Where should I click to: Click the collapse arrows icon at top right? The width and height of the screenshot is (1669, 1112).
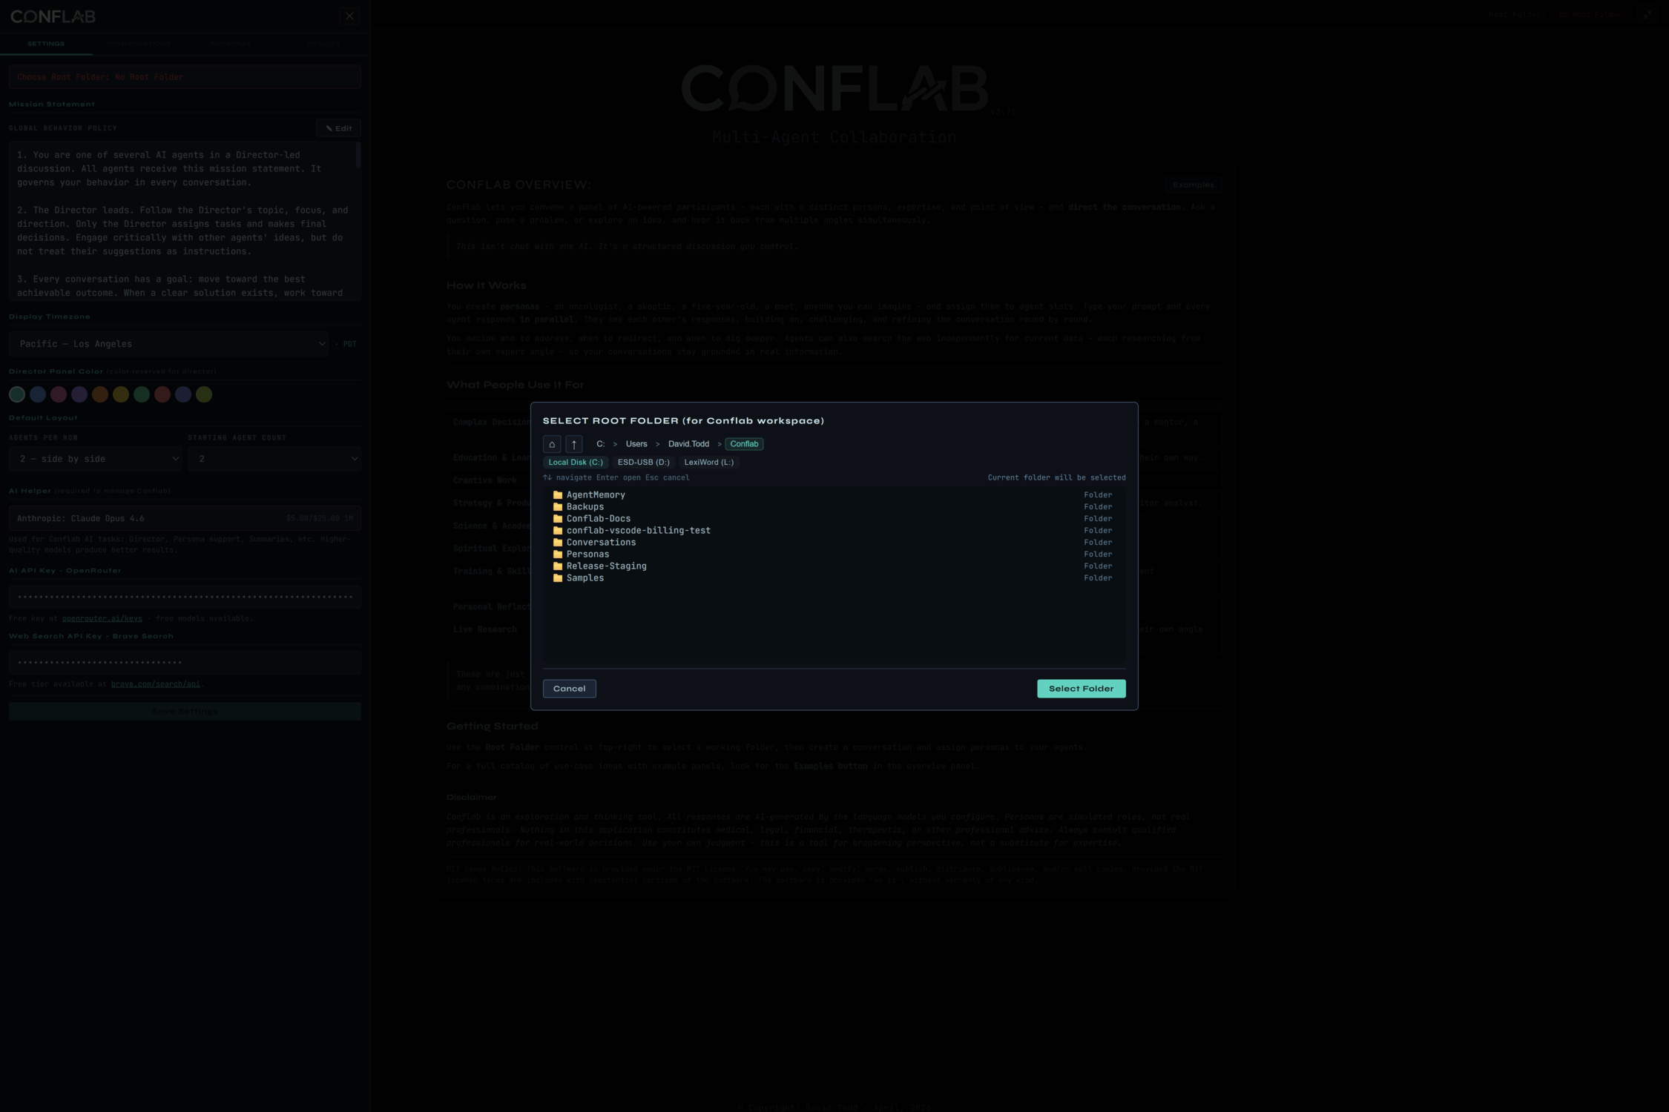point(1647,14)
